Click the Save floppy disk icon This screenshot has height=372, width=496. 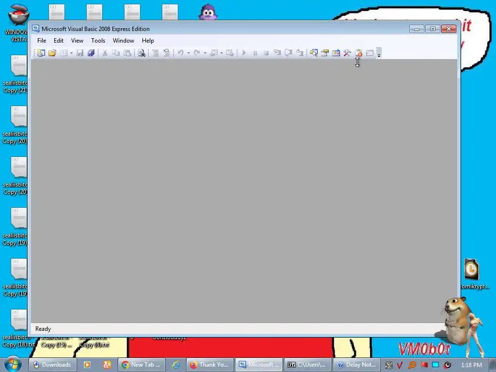click(80, 53)
